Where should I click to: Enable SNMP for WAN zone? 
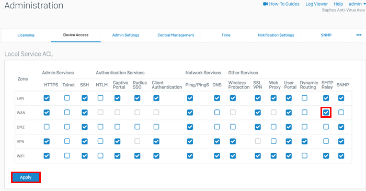pos(341,113)
